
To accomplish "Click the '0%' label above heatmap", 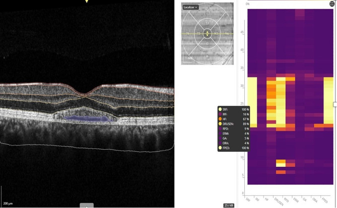I will tap(248, 4).
